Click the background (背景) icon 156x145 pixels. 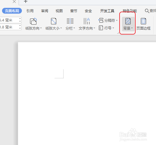click(128, 21)
